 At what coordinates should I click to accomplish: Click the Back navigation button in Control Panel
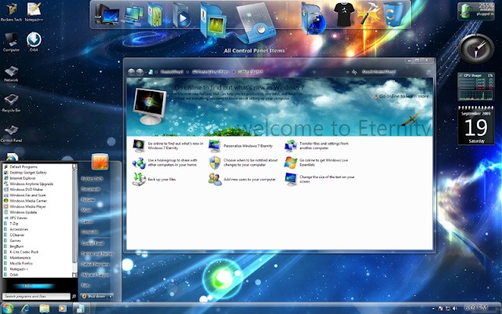[131, 72]
